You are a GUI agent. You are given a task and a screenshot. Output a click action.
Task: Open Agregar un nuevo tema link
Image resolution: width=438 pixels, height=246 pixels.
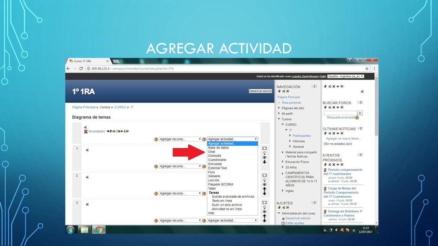(x=343, y=139)
